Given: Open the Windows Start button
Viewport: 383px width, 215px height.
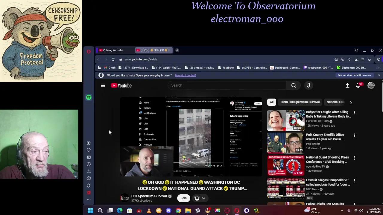Looking at the screenshot, I should click(x=90, y=211).
